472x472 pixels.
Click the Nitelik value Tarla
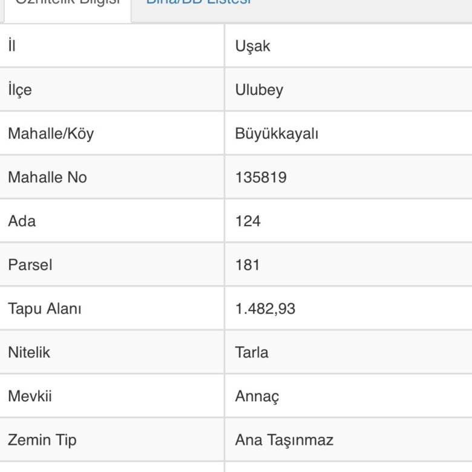click(x=252, y=352)
